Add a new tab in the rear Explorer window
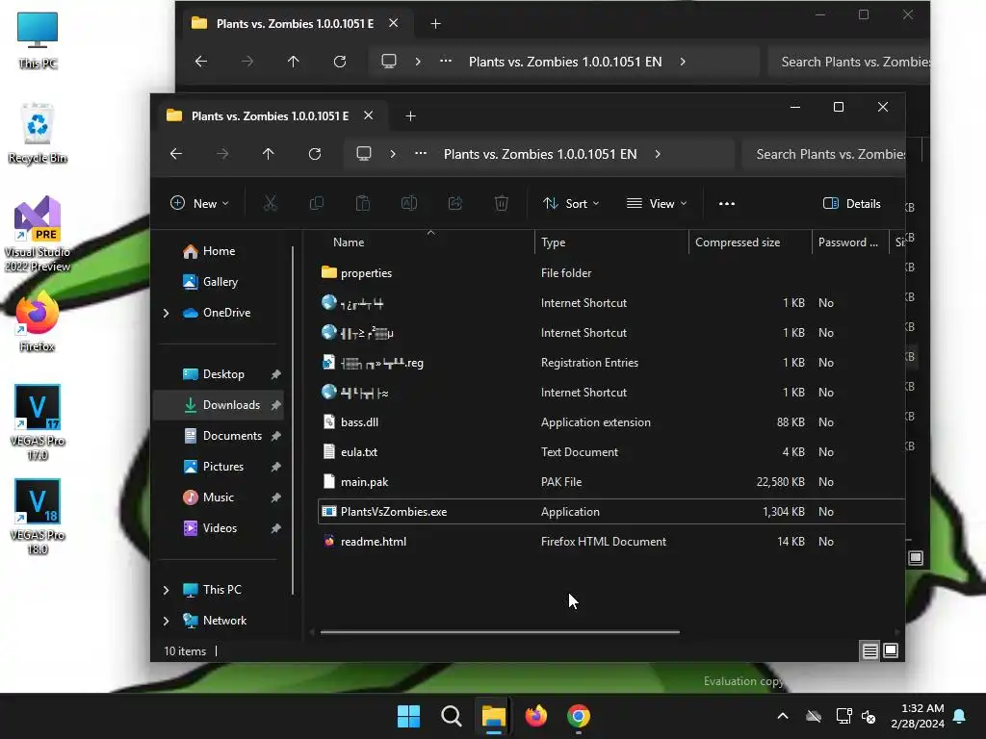The height and width of the screenshot is (739, 986). (x=436, y=24)
